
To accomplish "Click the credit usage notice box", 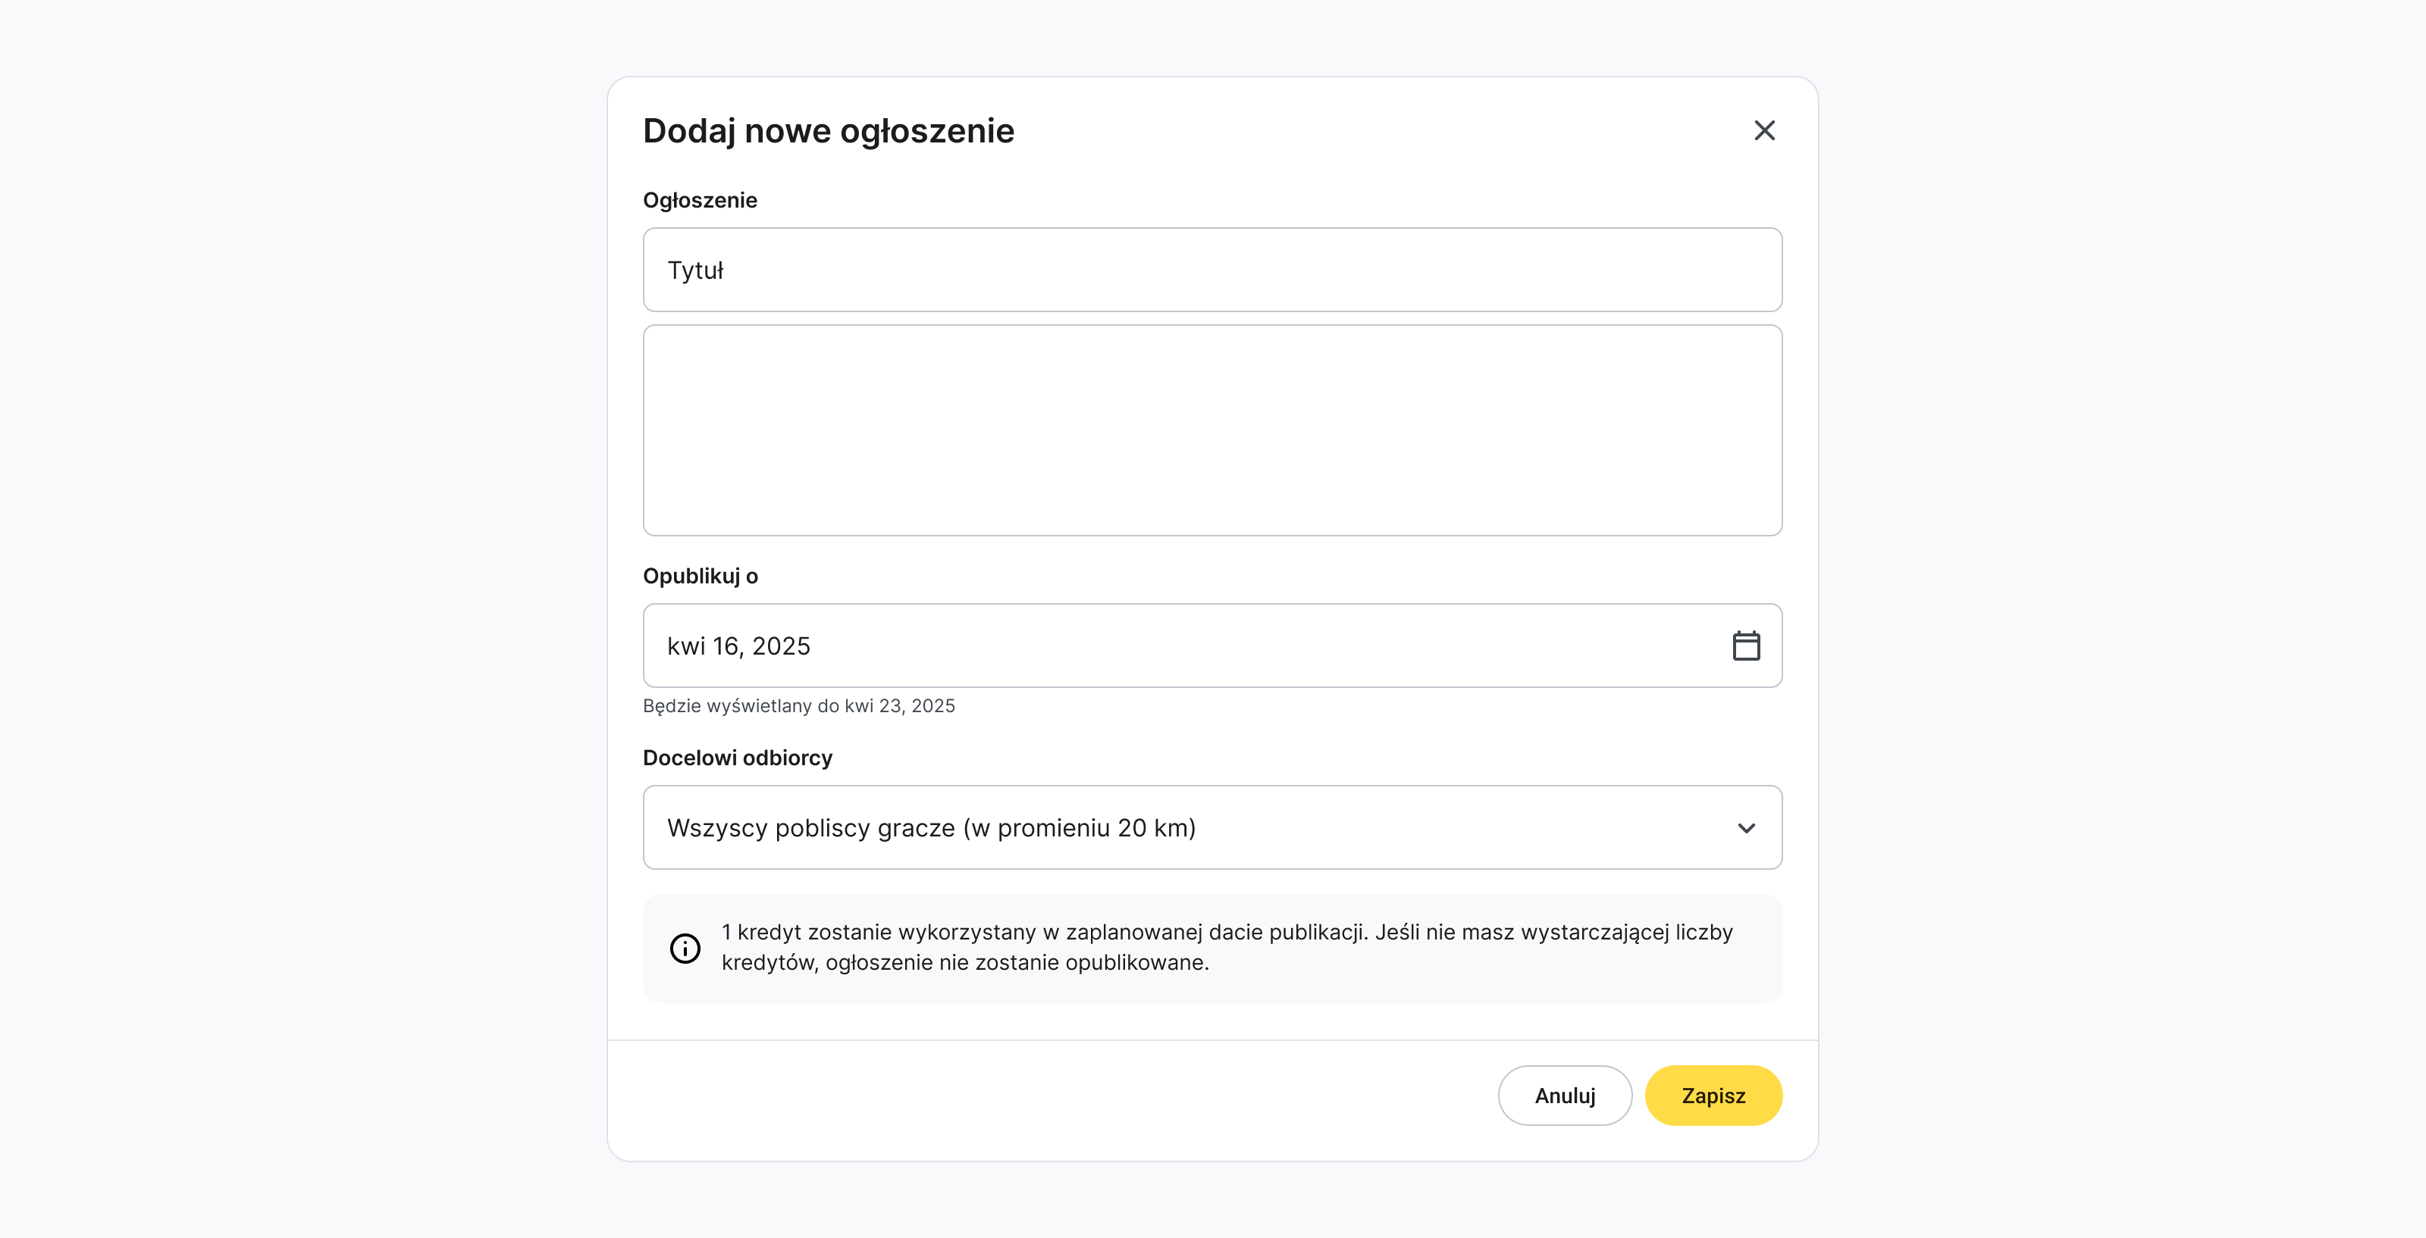I will point(1213,947).
